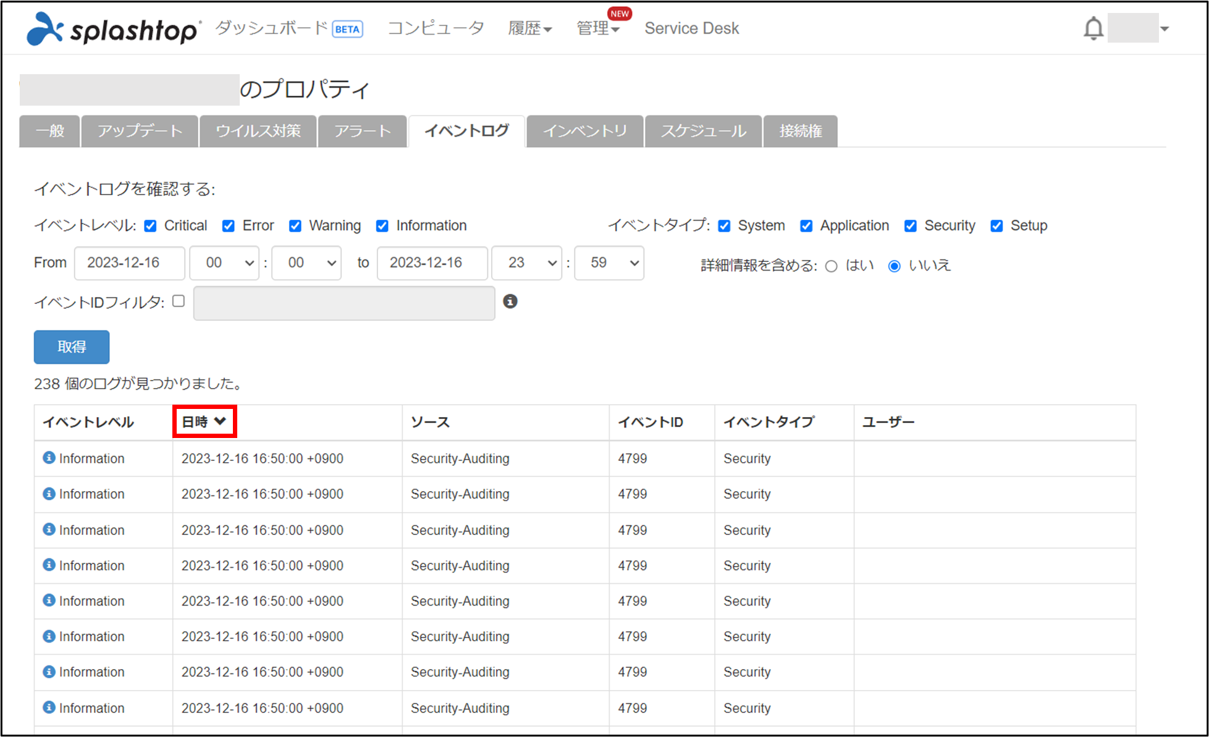1209x737 pixels.
Task: Select the イベントログ tab
Action: click(x=467, y=131)
